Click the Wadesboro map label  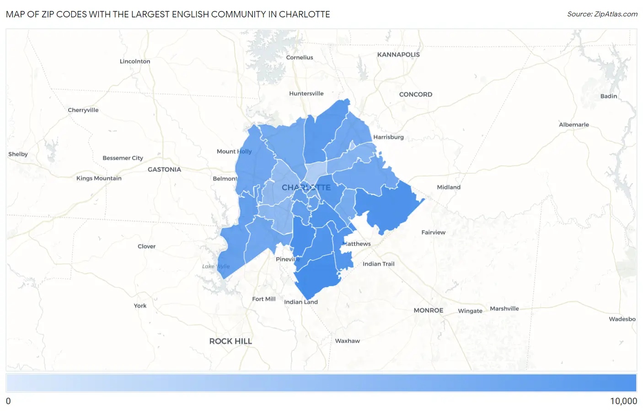(x=622, y=319)
